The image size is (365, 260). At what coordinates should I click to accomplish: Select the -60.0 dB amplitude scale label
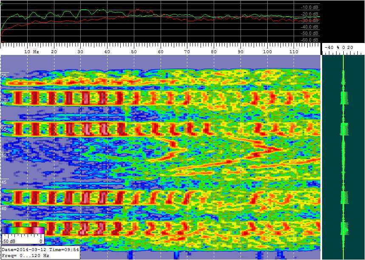pyautogui.click(x=310, y=40)
